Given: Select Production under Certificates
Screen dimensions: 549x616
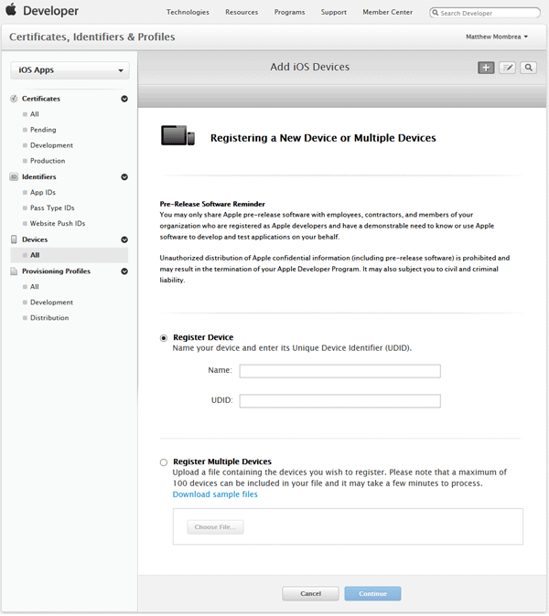Looking at the screenshot, I should 48,161.
